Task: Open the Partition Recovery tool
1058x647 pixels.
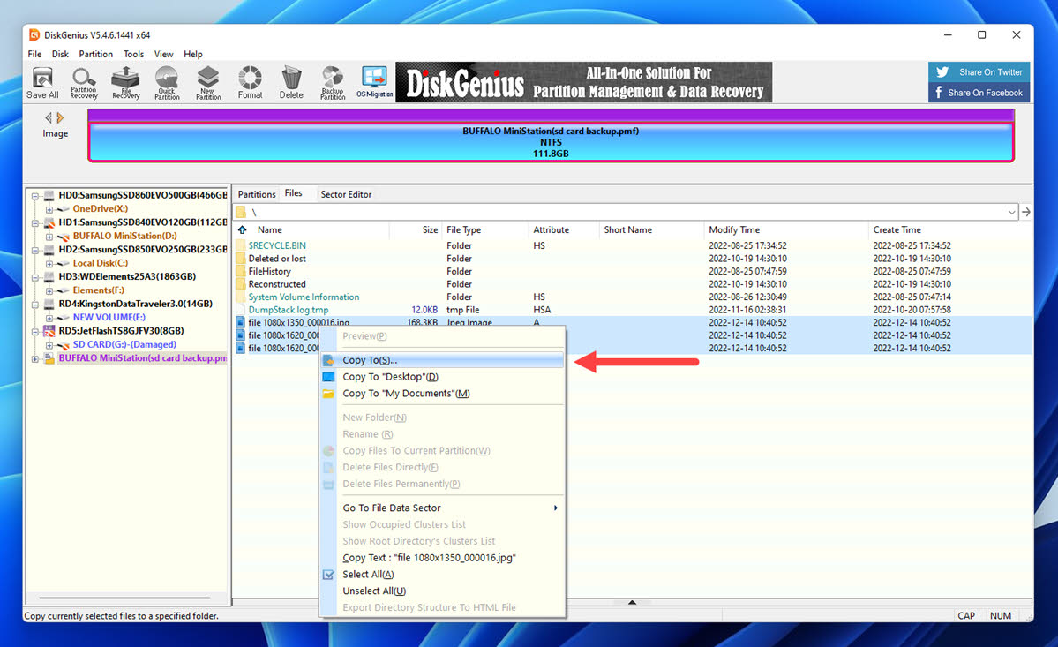Action: click(x=84, y=83)
